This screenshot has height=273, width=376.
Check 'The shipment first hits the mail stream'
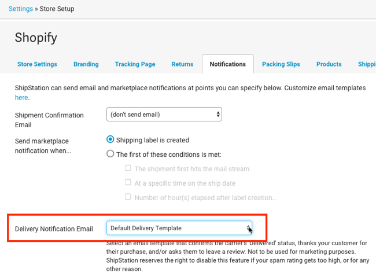(128, 168)
